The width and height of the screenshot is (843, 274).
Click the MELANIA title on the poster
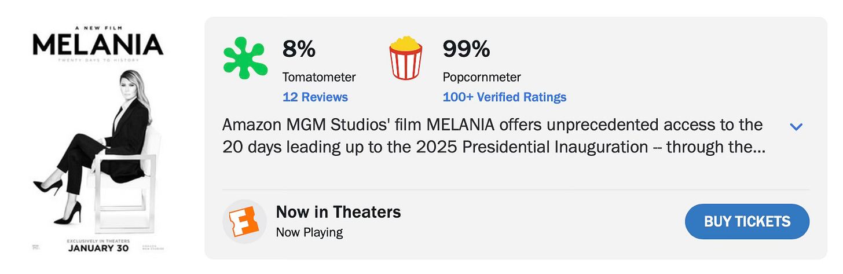coord(98,45)
